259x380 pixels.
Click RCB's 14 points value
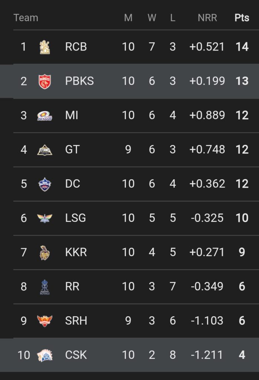pos(242,47)
